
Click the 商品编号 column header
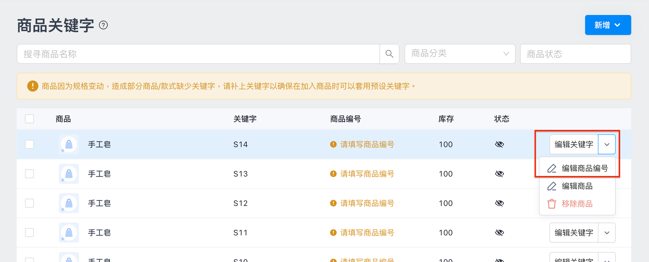tap(345, 119)
